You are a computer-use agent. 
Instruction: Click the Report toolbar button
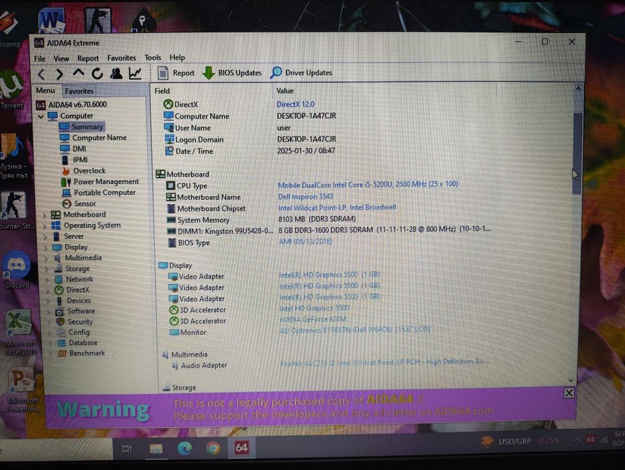click(x=176, y=73)
